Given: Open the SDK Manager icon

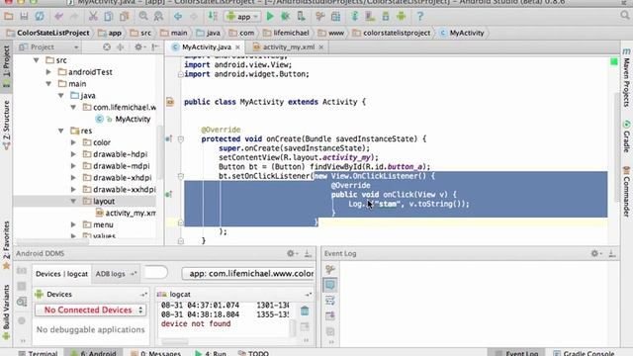Looking at the screenshot, I should tap(386, 17).
